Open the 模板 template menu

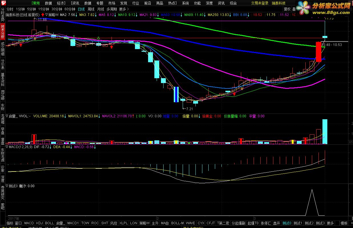(344, 223)
